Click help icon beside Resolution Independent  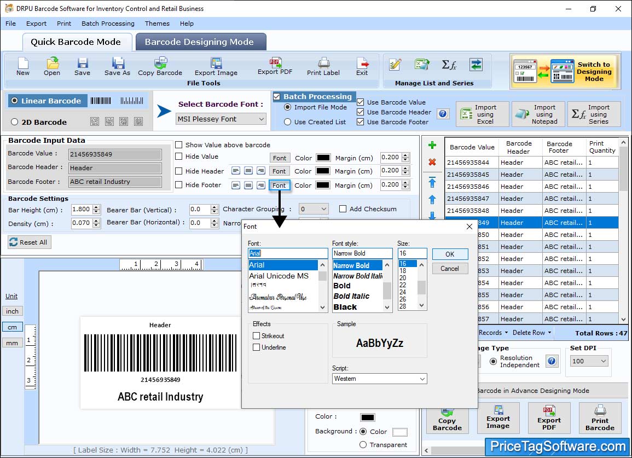552,361
